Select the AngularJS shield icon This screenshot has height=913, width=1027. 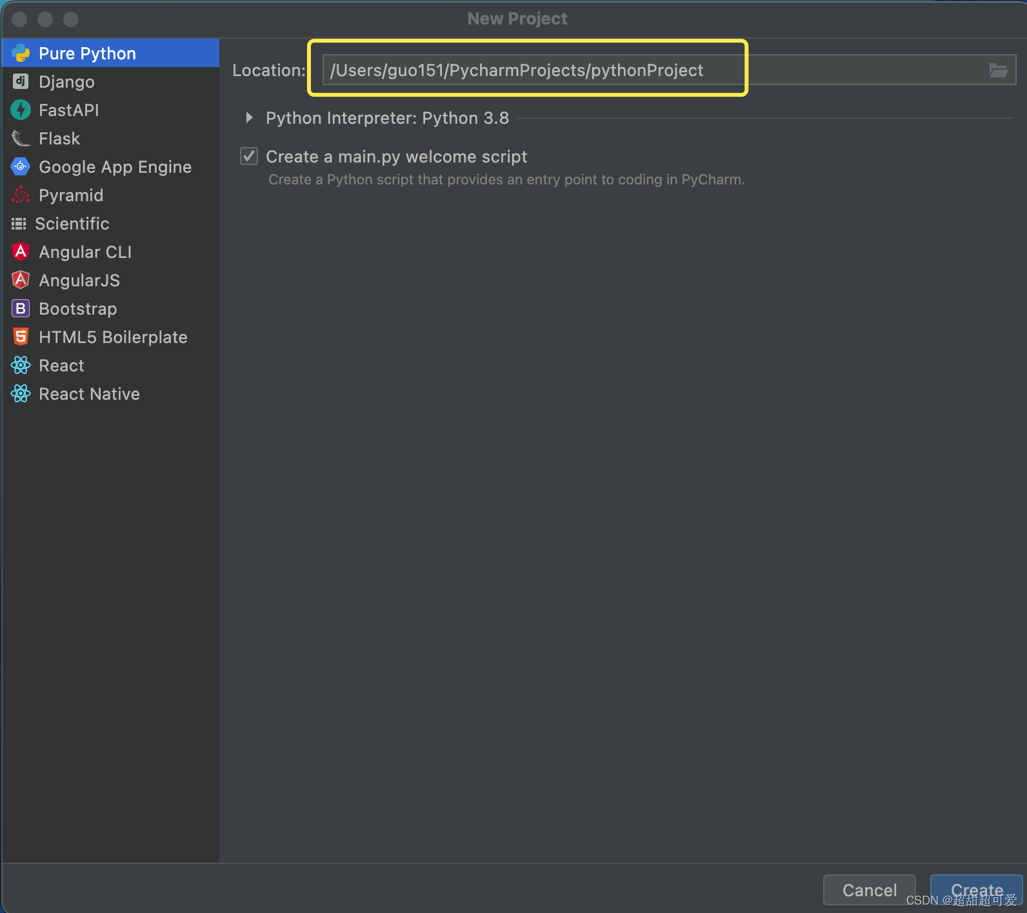pos(21,280)
